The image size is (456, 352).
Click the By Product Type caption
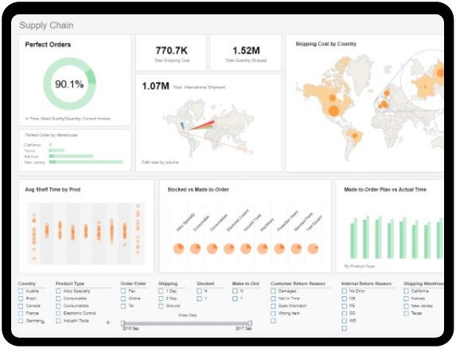coord(360,266)
